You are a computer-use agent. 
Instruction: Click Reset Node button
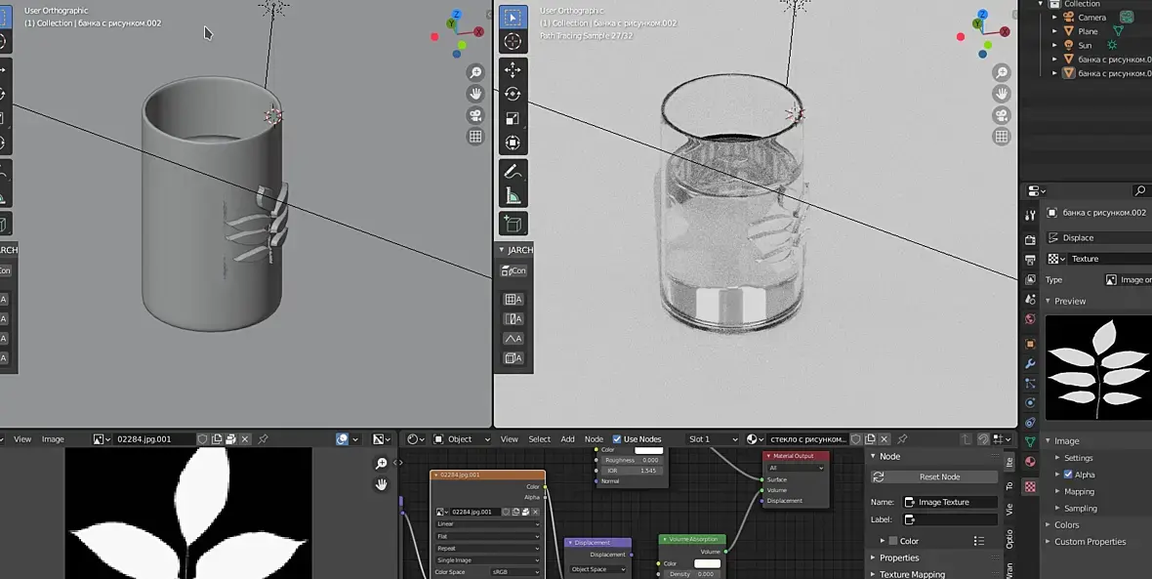point(934,476)
